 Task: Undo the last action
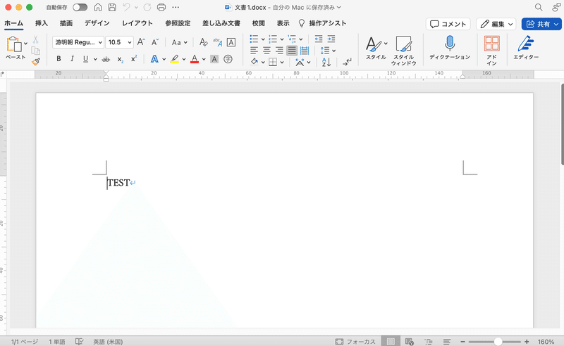coord(126,7)
